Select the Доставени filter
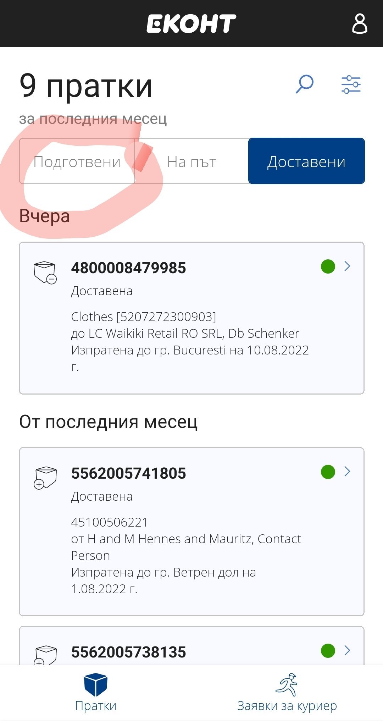Viewport: 383px width, 721px height. pos(306,161)
